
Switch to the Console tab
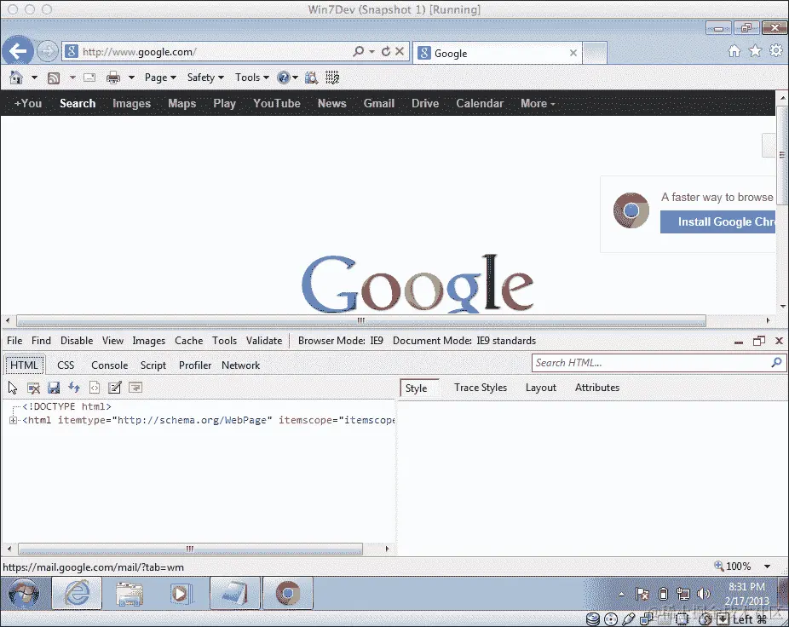coord(110,365)
